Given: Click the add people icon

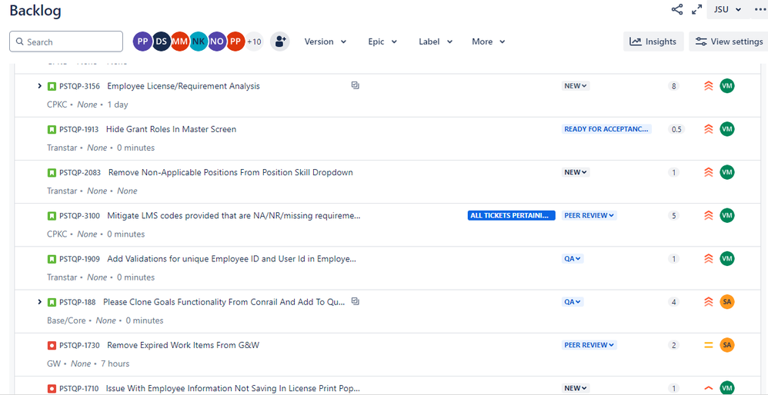Looking at the screenshot, I should click(x=280, y=41).
